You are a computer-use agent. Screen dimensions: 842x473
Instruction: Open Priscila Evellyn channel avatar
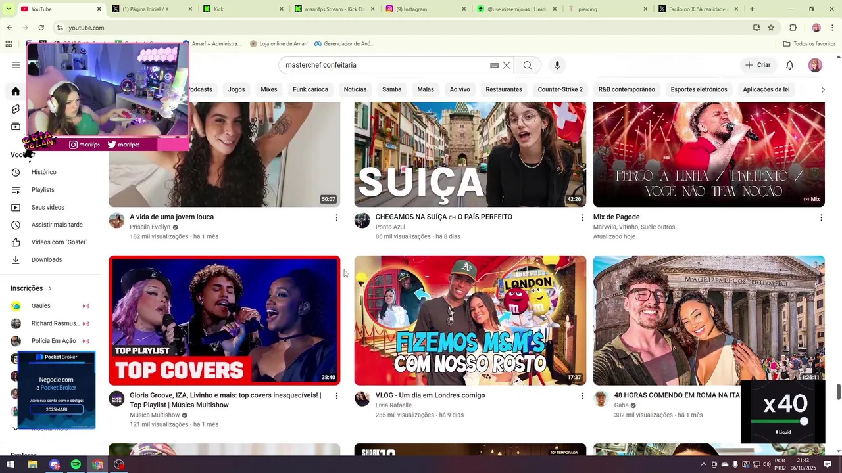(x=116, y=220)
